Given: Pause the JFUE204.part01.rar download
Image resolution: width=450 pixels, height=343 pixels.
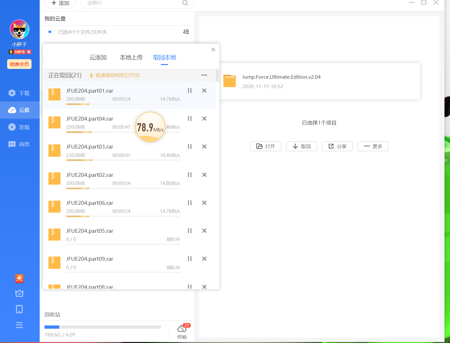Looking at the screenshot, I should 190,91.
